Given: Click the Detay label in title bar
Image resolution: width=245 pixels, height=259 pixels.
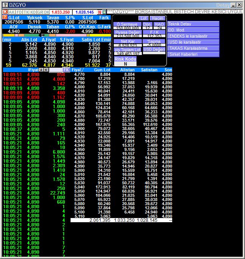Looking at the screenshot, I should tap(223, 5).
